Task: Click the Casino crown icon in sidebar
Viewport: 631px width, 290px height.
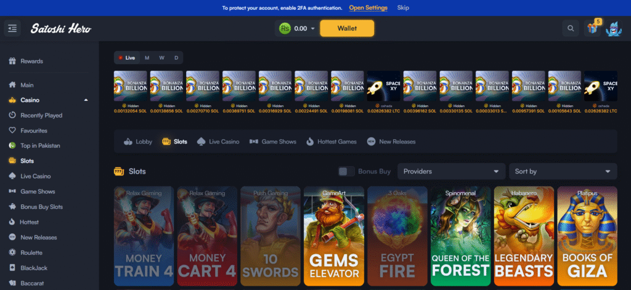Action: [12, 100]
